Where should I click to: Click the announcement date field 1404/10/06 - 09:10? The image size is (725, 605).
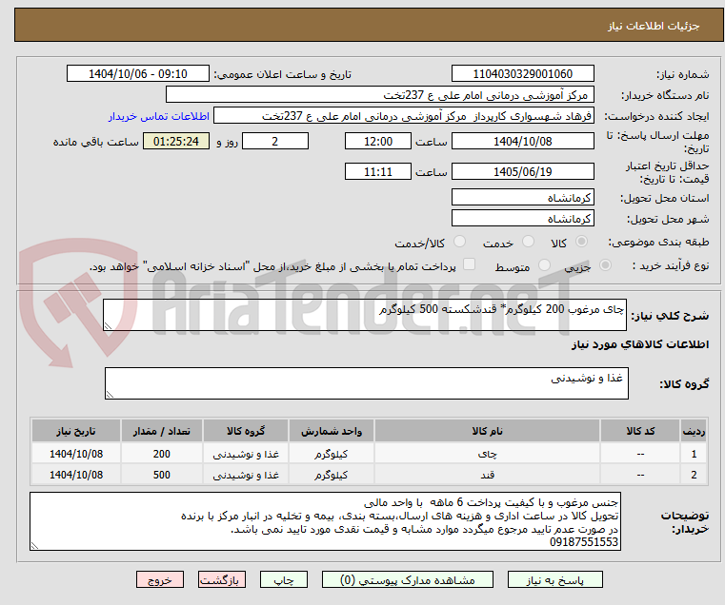tap(138, 74)
